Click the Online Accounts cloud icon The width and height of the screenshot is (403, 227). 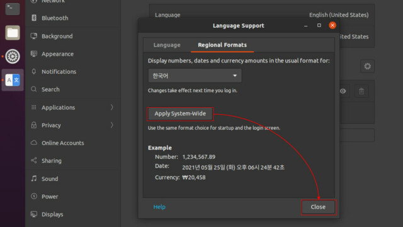tap(34, 143)
